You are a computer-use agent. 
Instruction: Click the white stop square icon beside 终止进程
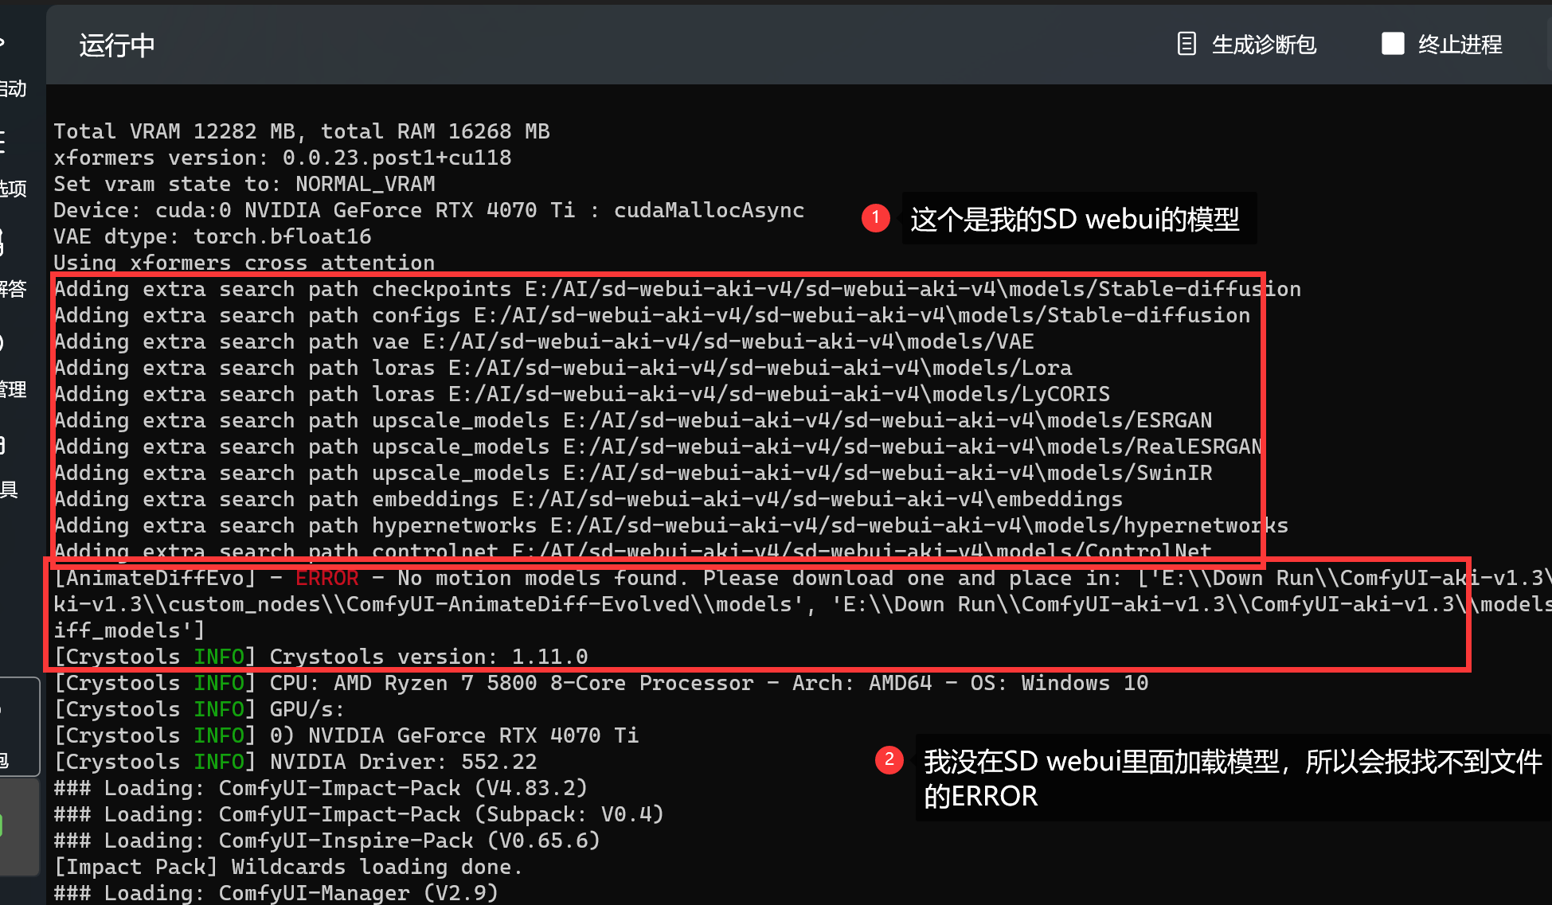point(1393,44)
